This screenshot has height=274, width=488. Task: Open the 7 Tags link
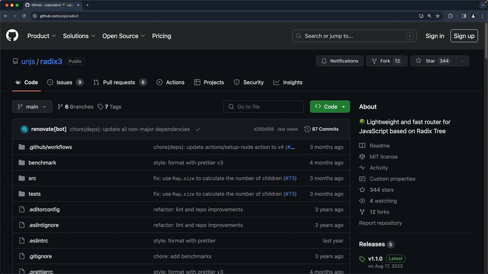(x=109, y=107)
